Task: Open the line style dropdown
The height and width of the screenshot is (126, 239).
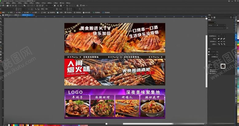Action: 217,28
